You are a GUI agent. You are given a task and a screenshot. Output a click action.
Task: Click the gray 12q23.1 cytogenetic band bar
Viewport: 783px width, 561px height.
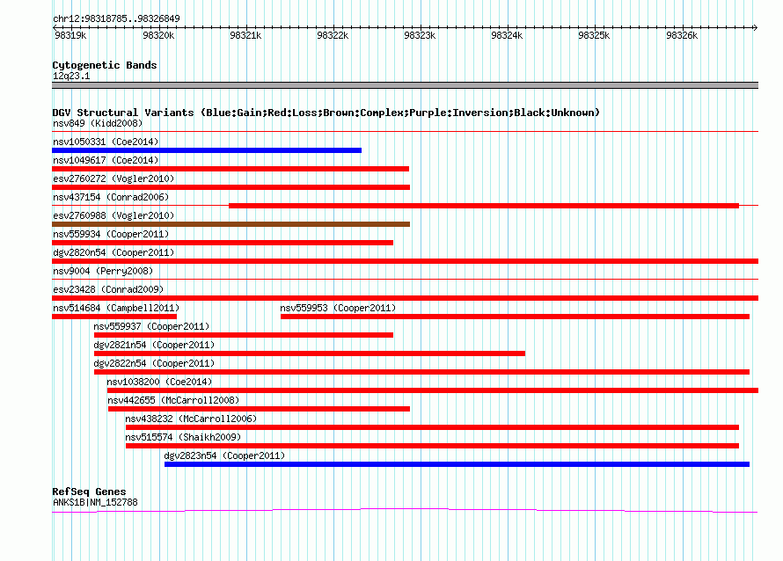[405, 85]
